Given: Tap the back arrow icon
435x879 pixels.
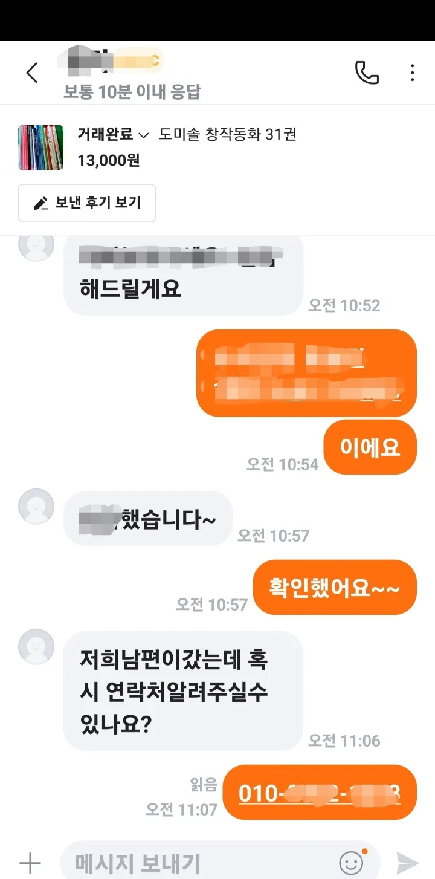Looking at the screenshot, I should pyautogui.click(x=31, y=73).
